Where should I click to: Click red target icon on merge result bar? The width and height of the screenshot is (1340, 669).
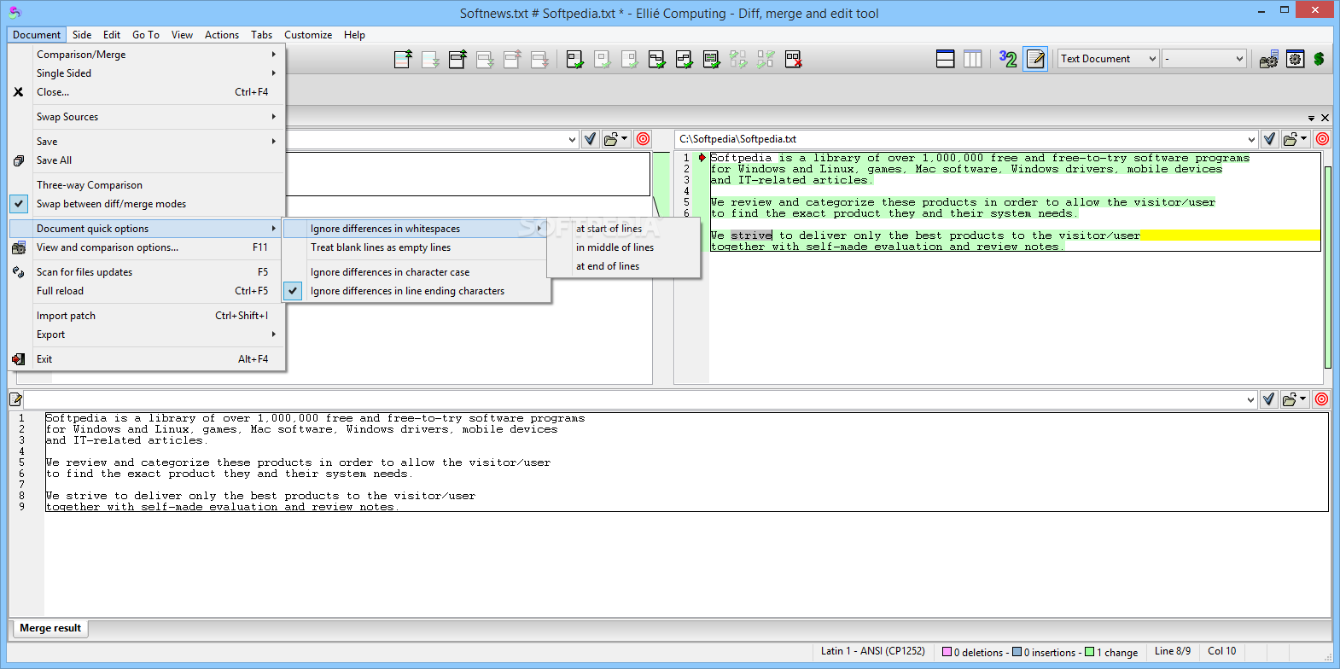pyautogui.click(x=1322, y=399)
